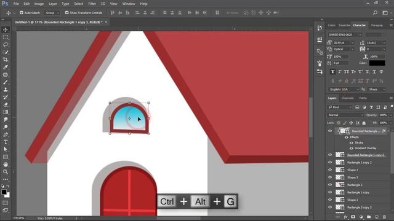Select the Eraser tool
This screenshot has width=394, height=221.
point(6,105)
